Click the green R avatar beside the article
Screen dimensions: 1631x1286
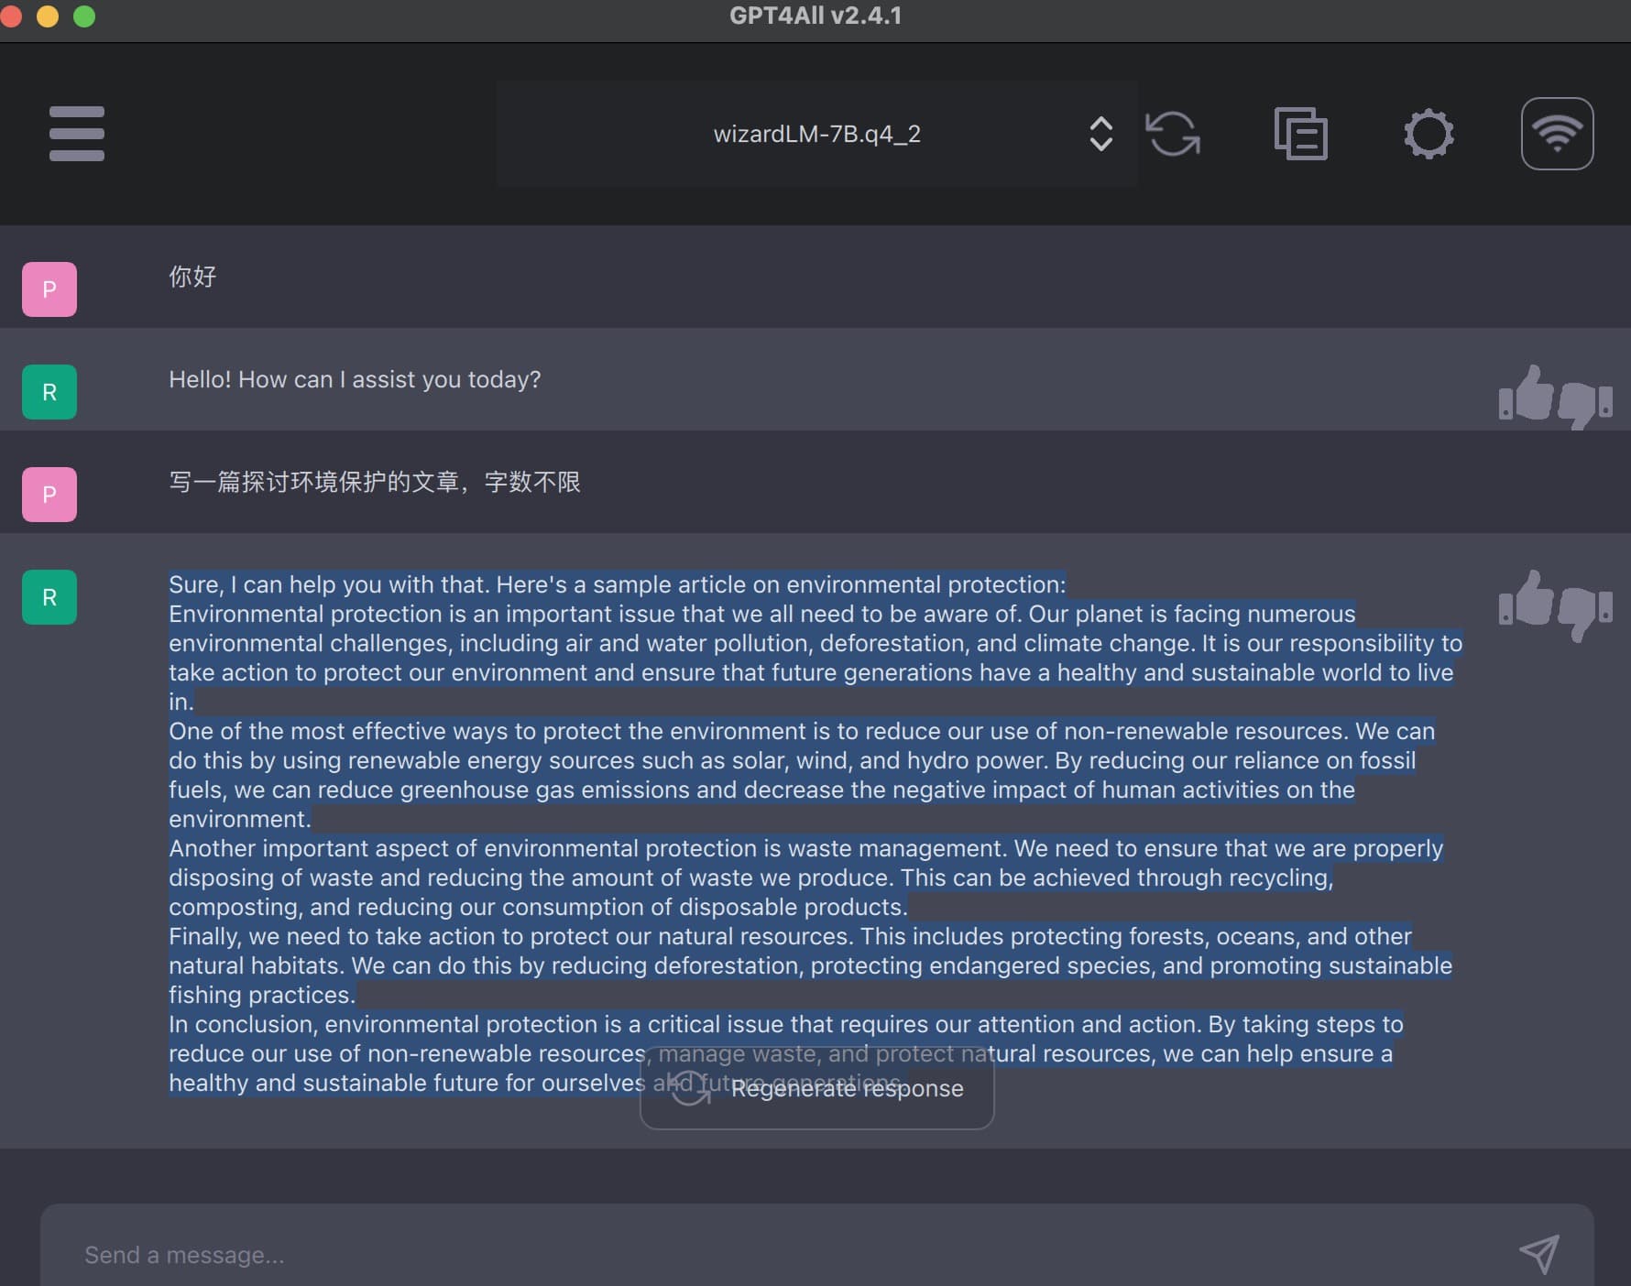click(49, 597)
